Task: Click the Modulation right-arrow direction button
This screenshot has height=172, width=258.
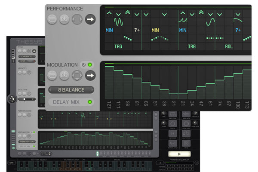Action: pos(90,76)
